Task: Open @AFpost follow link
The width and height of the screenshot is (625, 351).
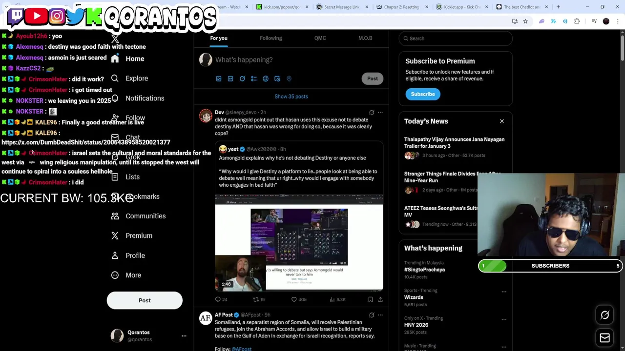Action: (x=242, y=349)
